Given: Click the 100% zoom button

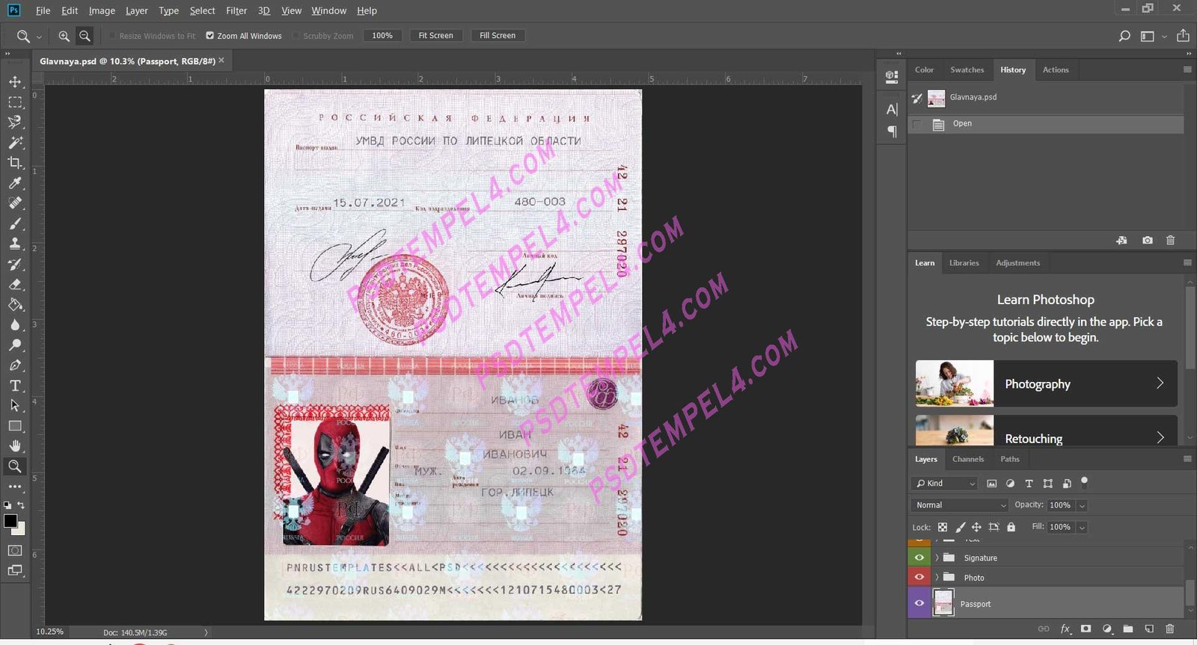Looking at the screenshot, I should point(382,36).
